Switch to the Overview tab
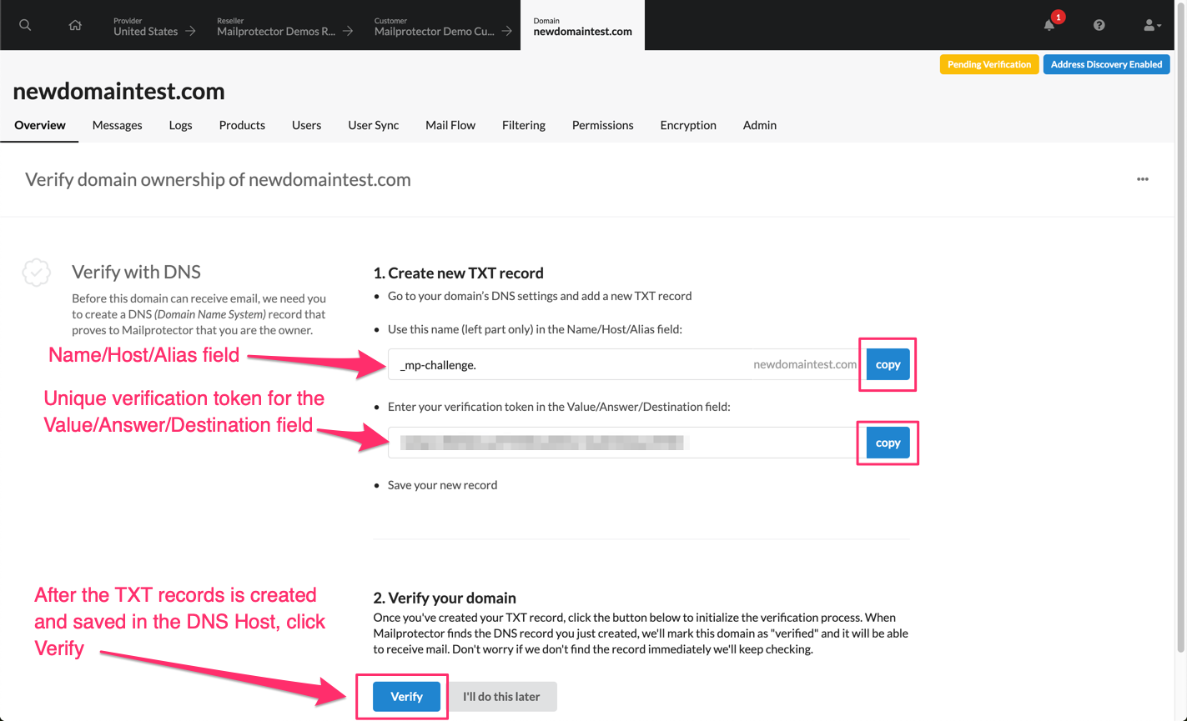The width and height of the screenshot is (1187, 721). (40, 125)
